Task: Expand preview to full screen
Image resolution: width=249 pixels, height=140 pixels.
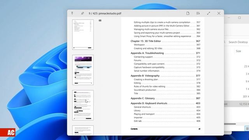Action: [209, 13]
